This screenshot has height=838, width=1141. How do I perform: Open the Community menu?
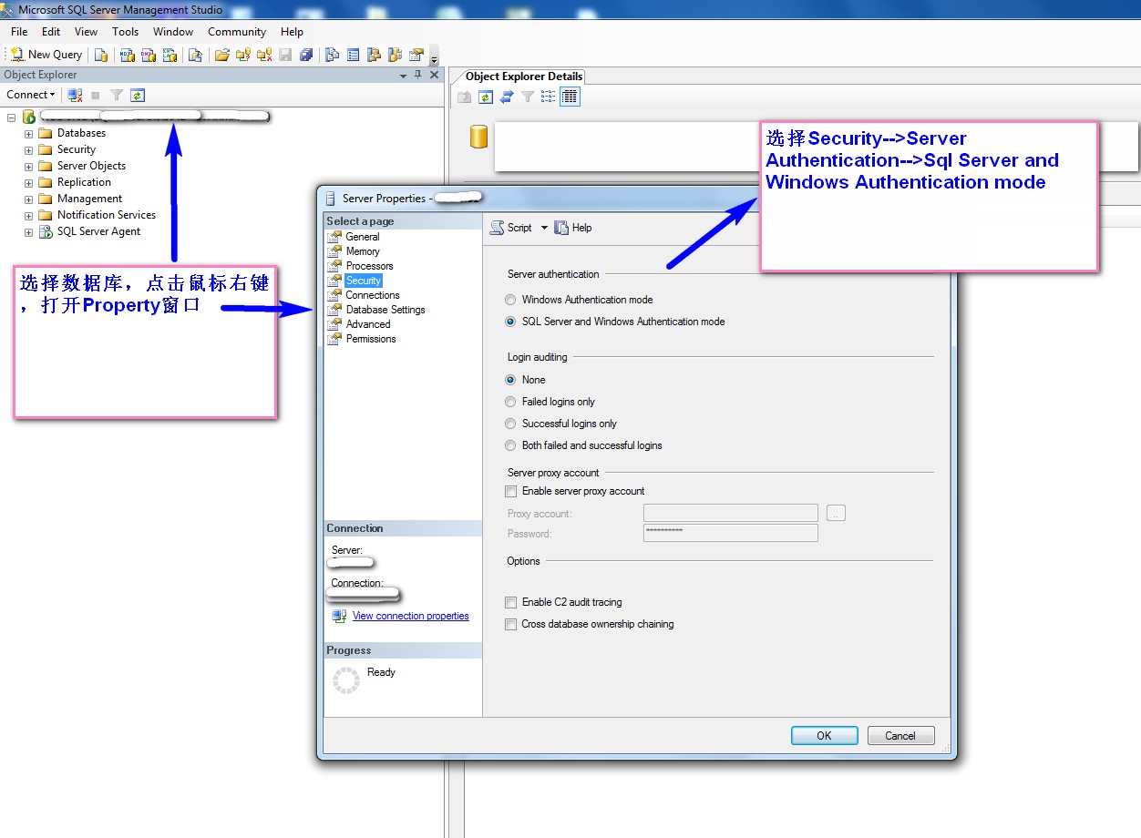click(x=236, y=32)
